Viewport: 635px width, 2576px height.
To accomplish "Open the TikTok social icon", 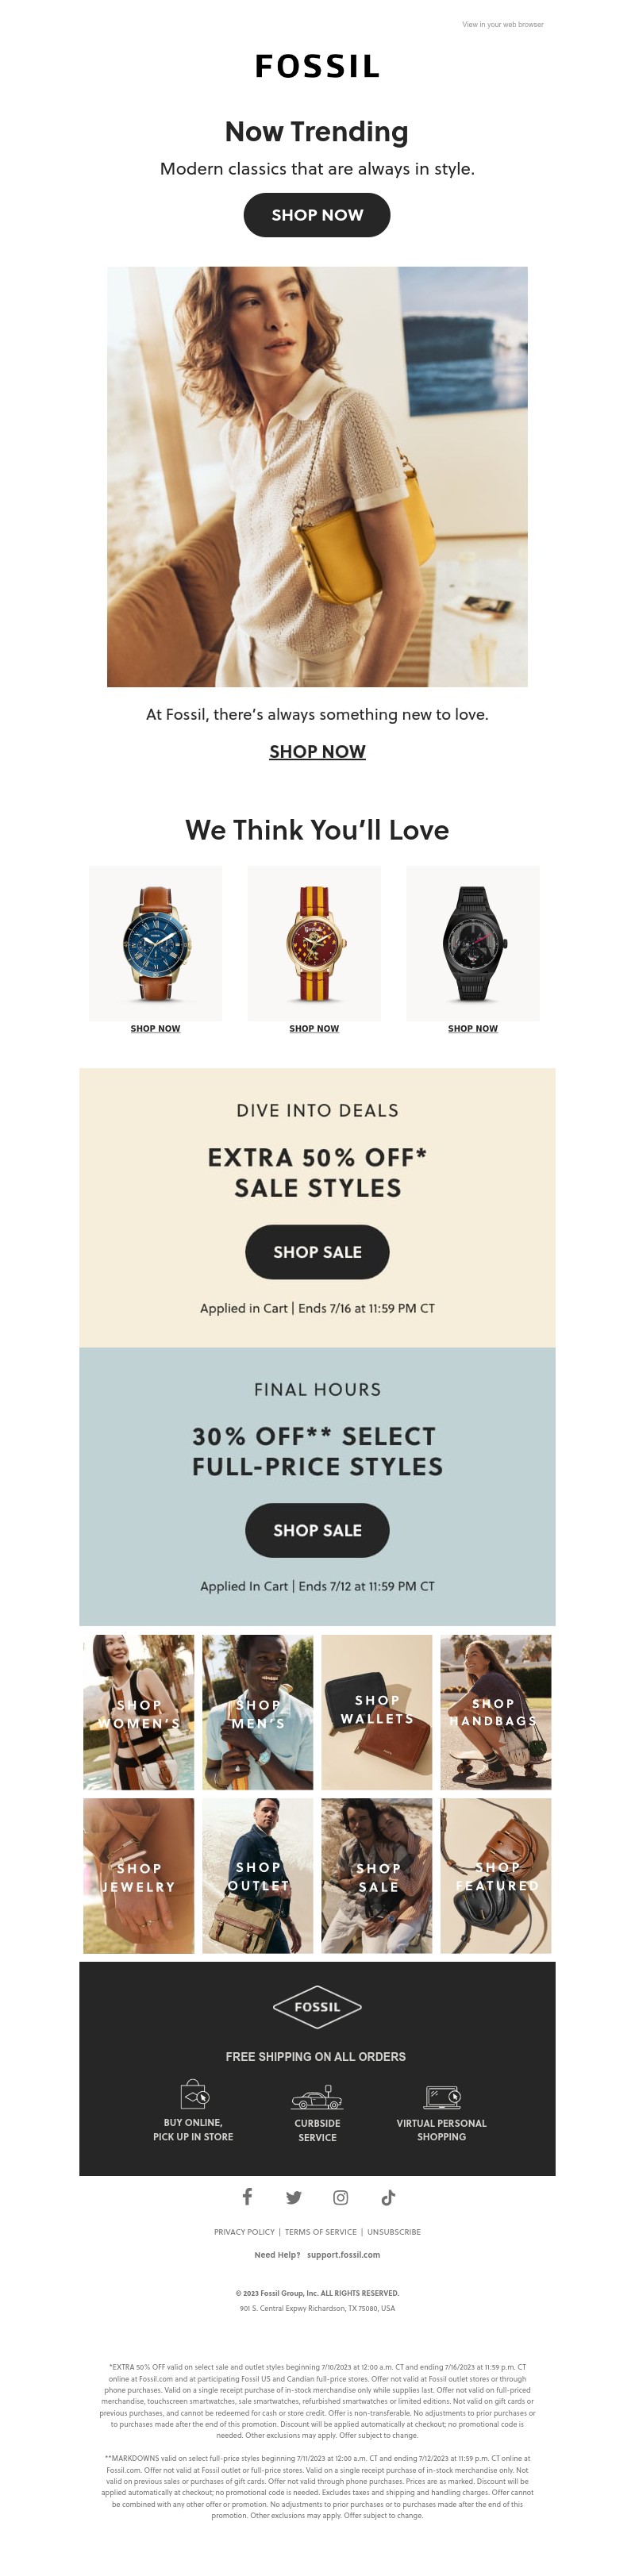I will click(388, 2197).
